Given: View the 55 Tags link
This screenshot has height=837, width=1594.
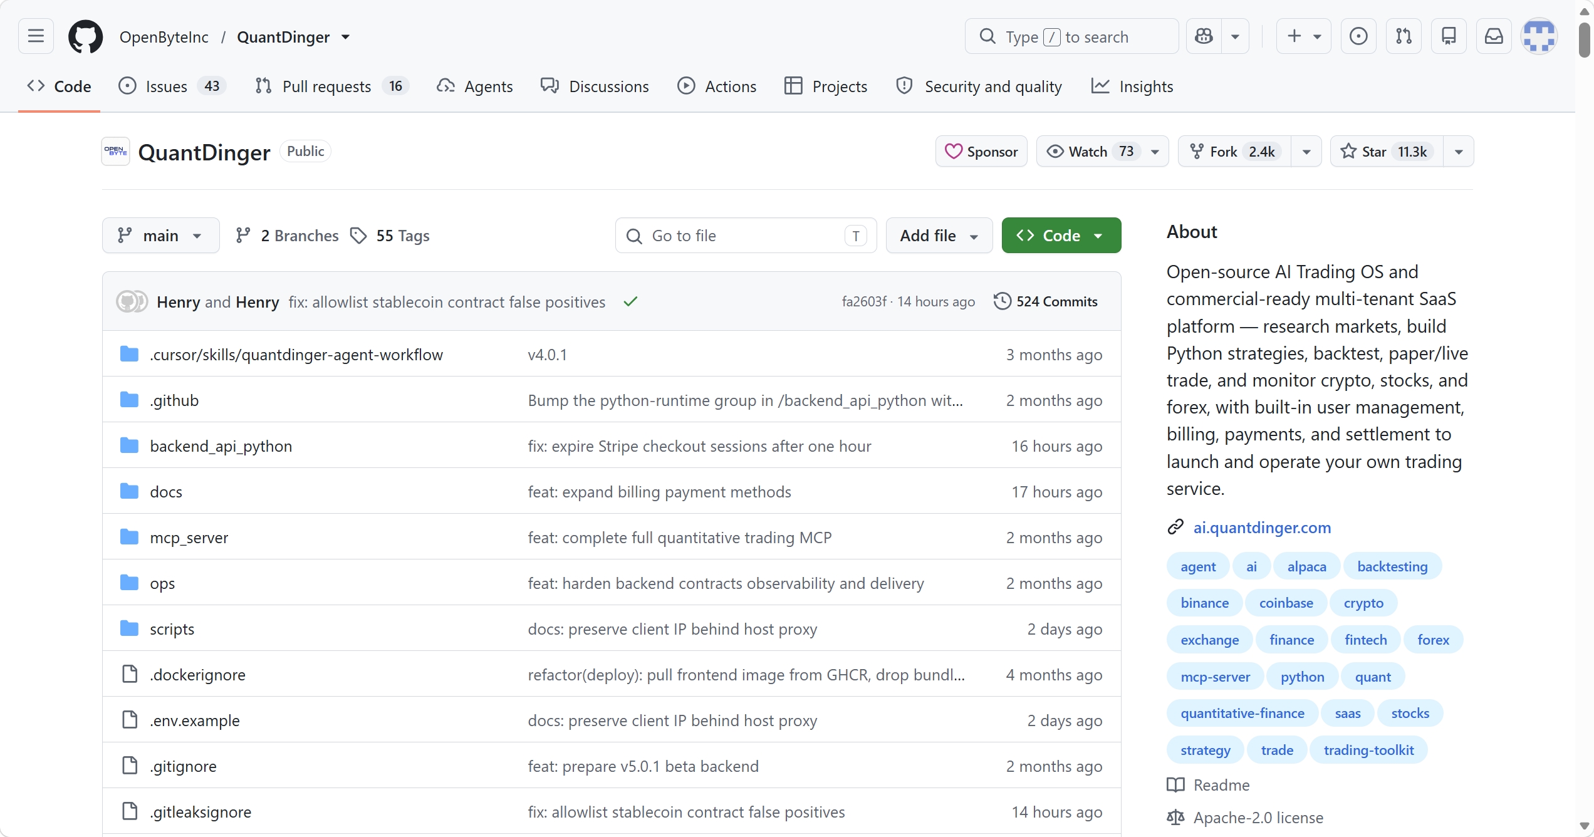Looking at the screenshot, I should pyautogui.click(x=390, y=236).
